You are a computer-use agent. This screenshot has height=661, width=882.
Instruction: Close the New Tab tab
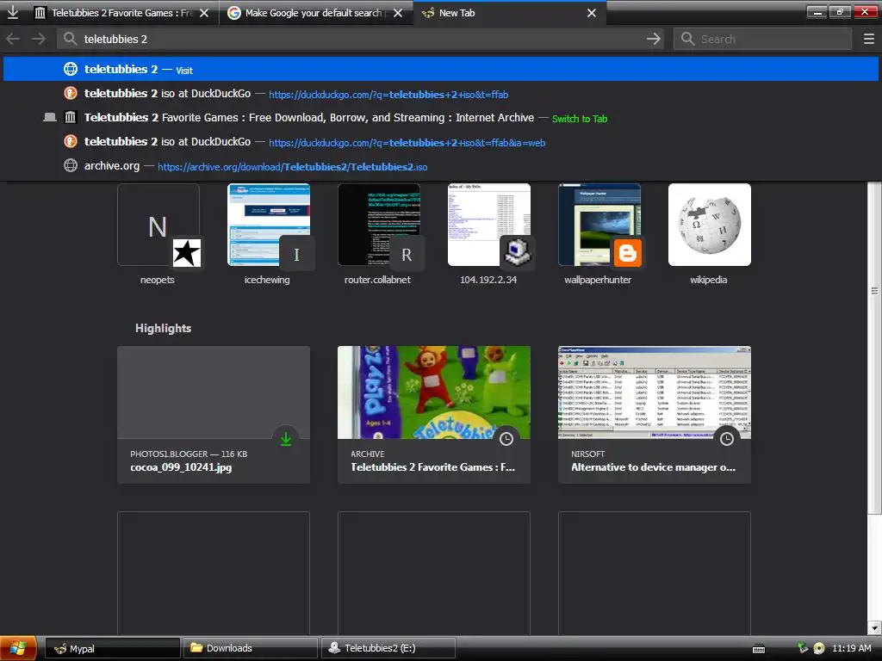[x=591, y=13]
